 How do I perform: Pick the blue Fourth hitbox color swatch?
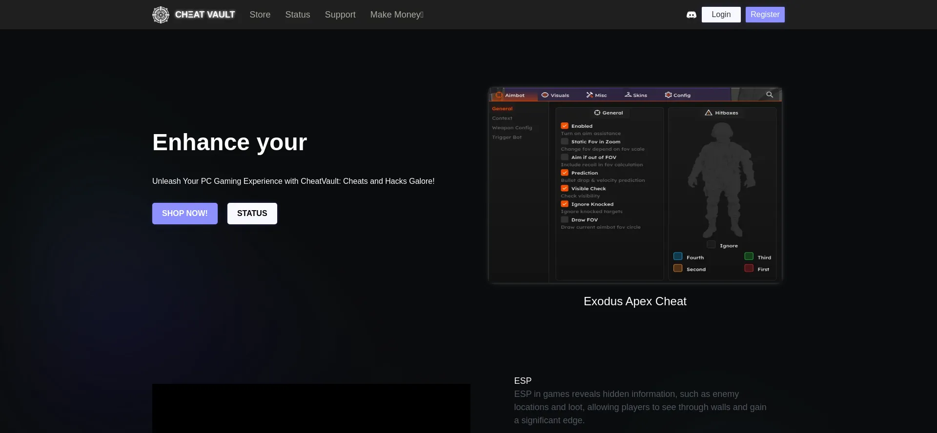click(677, 256)
